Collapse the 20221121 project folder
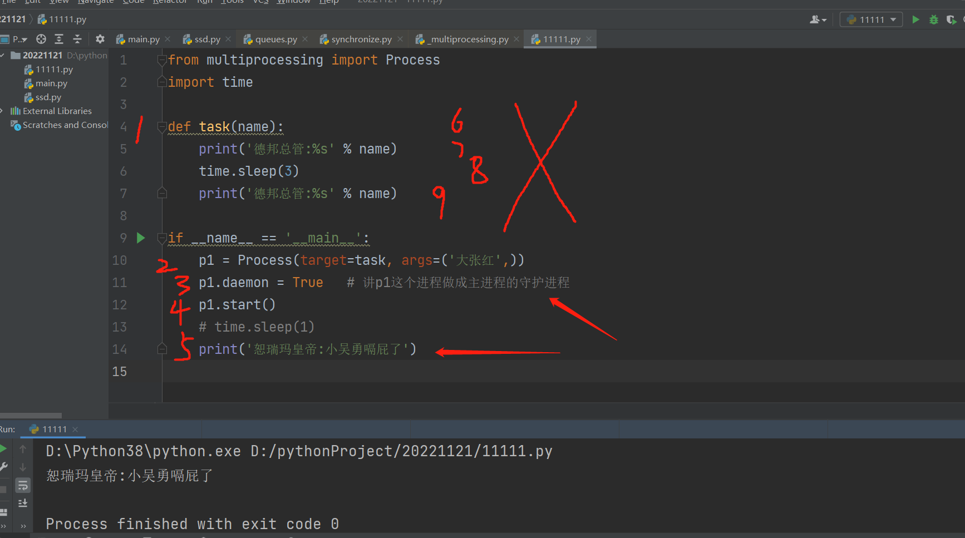Viewport: 965px width, 538px height. (x=3, y=55)
